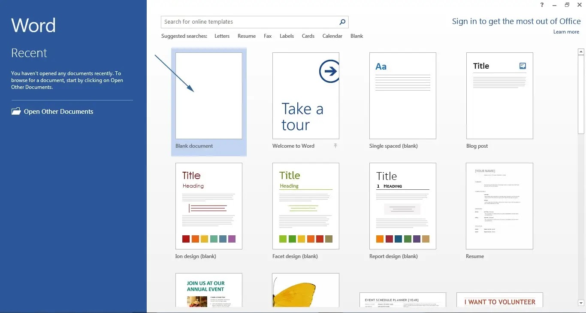
Task: Click the Single spaced (blank) label
Action: 393,146
